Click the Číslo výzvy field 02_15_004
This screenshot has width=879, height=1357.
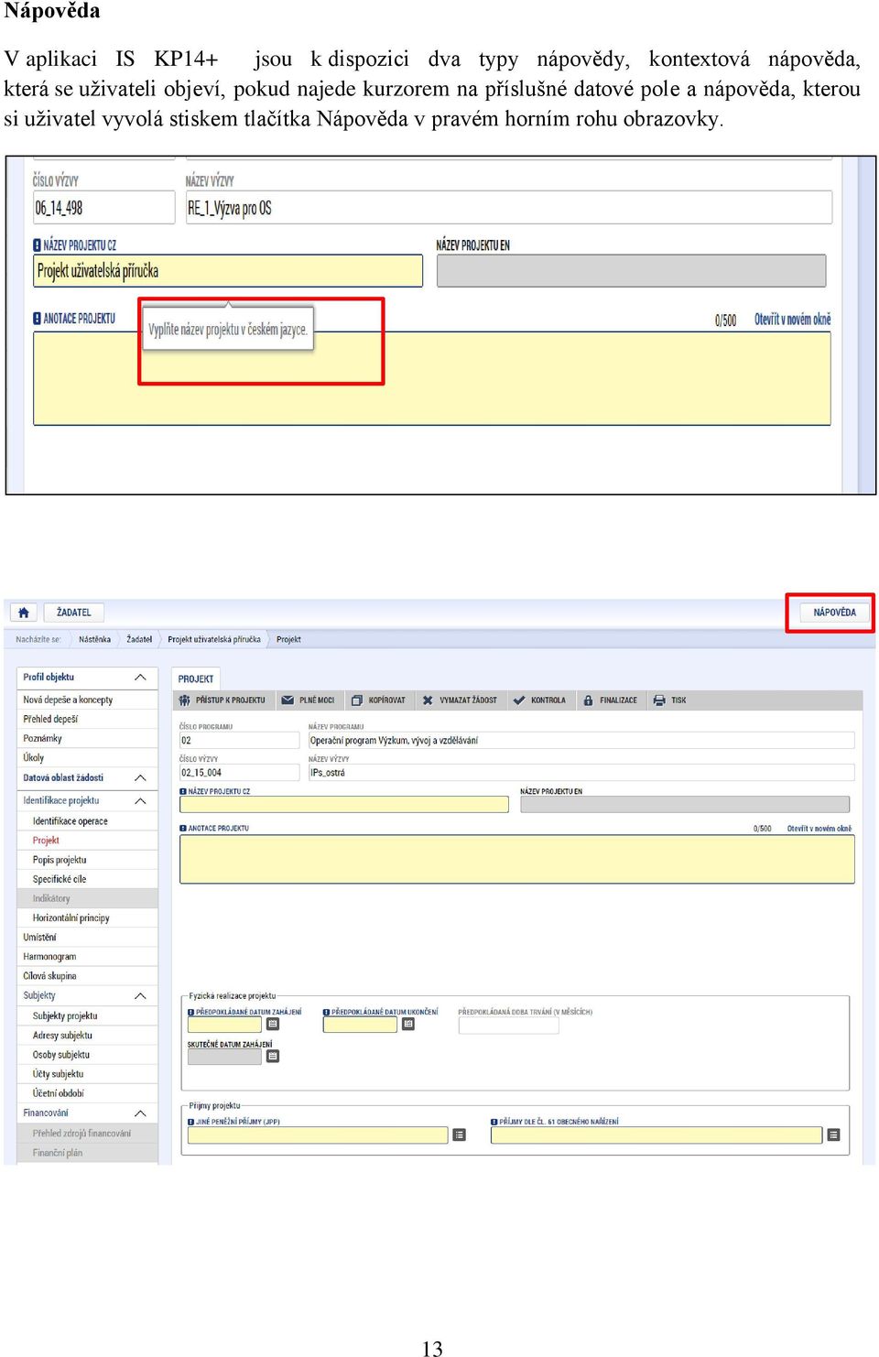point(239,772)
